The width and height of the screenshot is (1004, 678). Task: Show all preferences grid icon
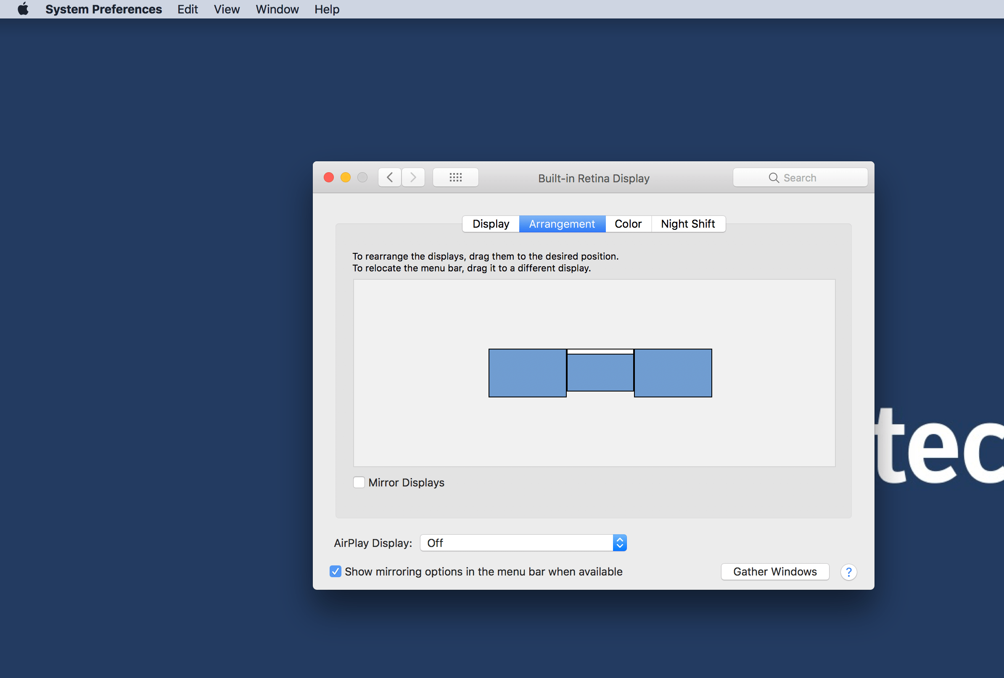click(x=455, y=177)
